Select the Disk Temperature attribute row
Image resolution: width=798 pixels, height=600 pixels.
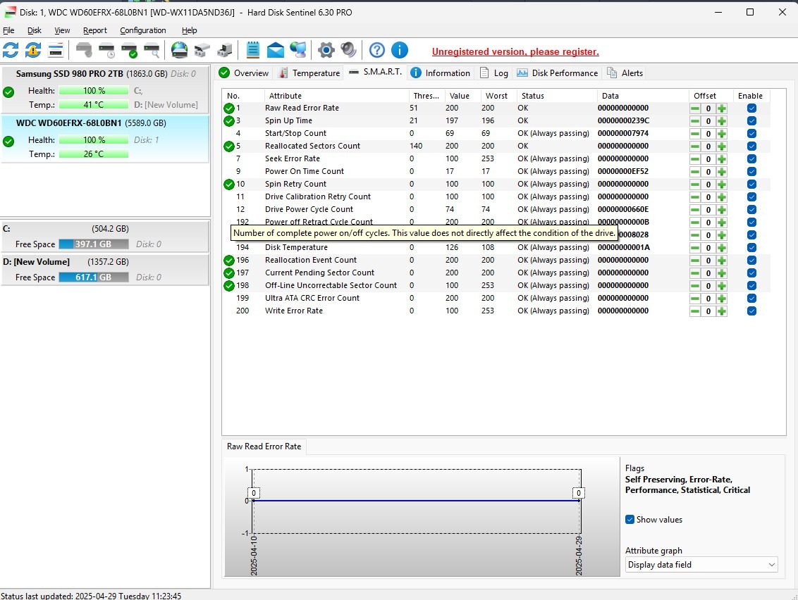(296, 248)
